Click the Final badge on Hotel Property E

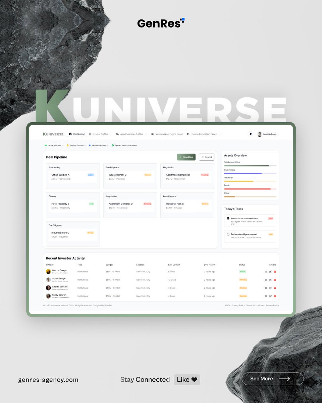(92, 204)
